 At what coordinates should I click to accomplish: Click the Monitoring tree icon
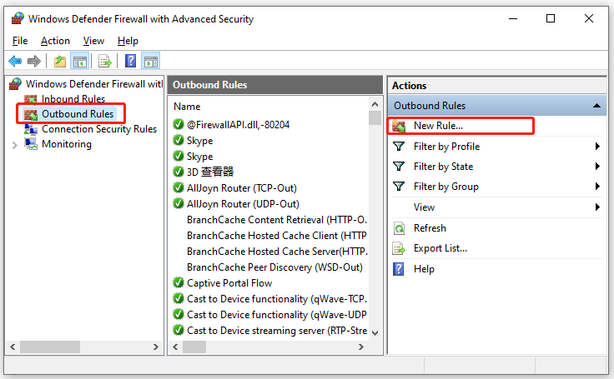[31, 144]
